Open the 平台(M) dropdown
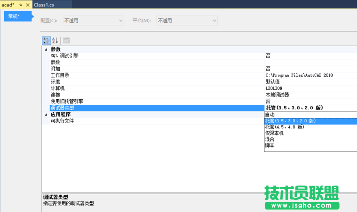Screen dimensions: 357x212 tap(187, 20)
